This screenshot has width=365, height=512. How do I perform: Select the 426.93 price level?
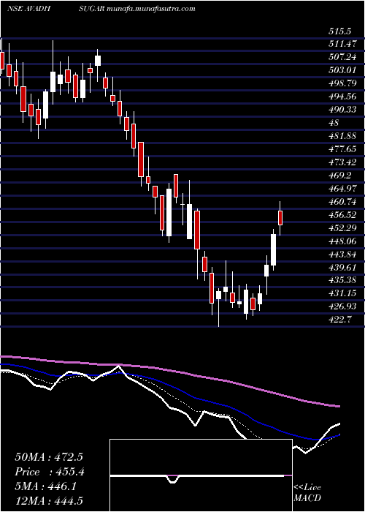[342, 306]
